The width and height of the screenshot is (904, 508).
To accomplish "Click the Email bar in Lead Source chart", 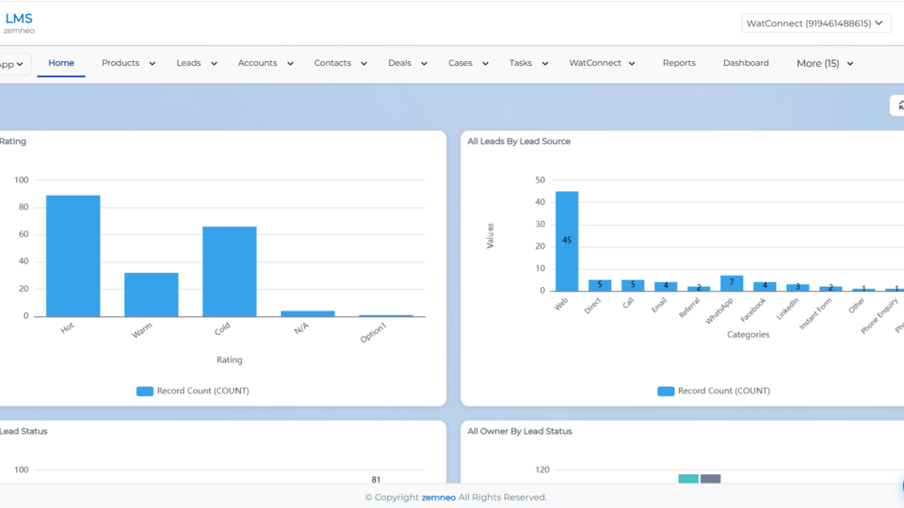I will click(666, 286).
